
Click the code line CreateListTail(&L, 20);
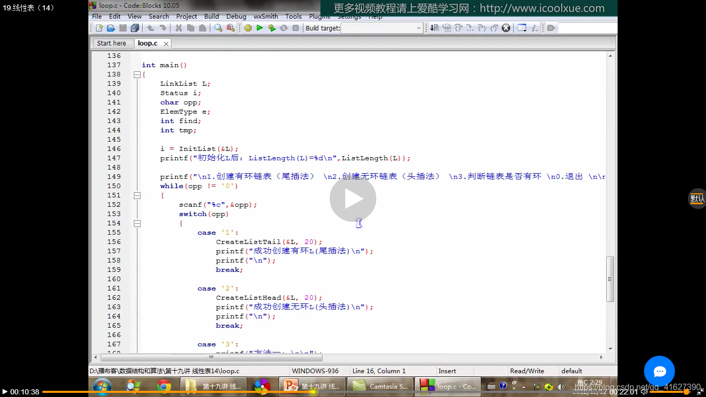pos(269,242)
